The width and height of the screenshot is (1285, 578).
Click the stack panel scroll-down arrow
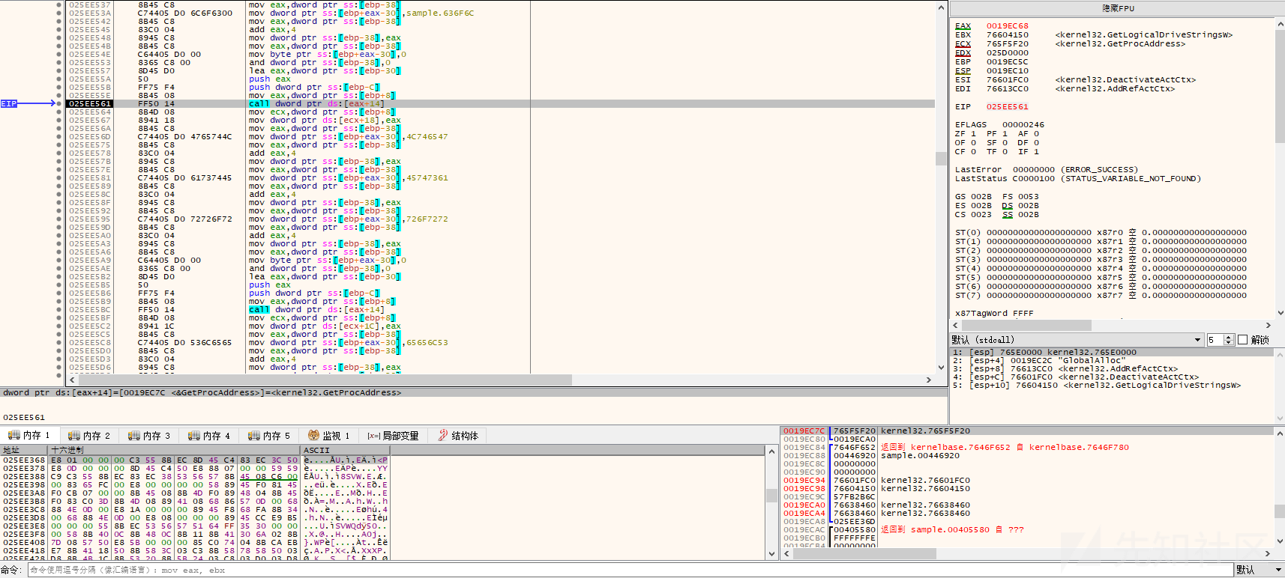(x=1279, y=541)
